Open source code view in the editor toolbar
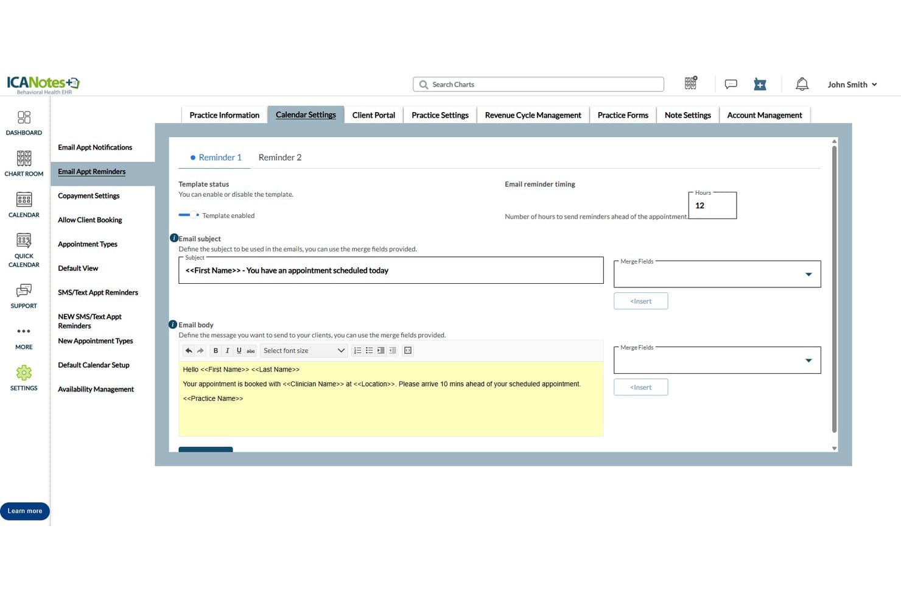The image size is (901, 601). pos(408,351)
